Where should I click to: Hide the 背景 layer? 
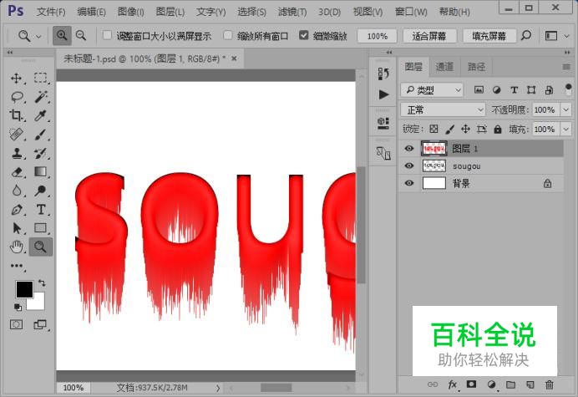pos(409,183)
